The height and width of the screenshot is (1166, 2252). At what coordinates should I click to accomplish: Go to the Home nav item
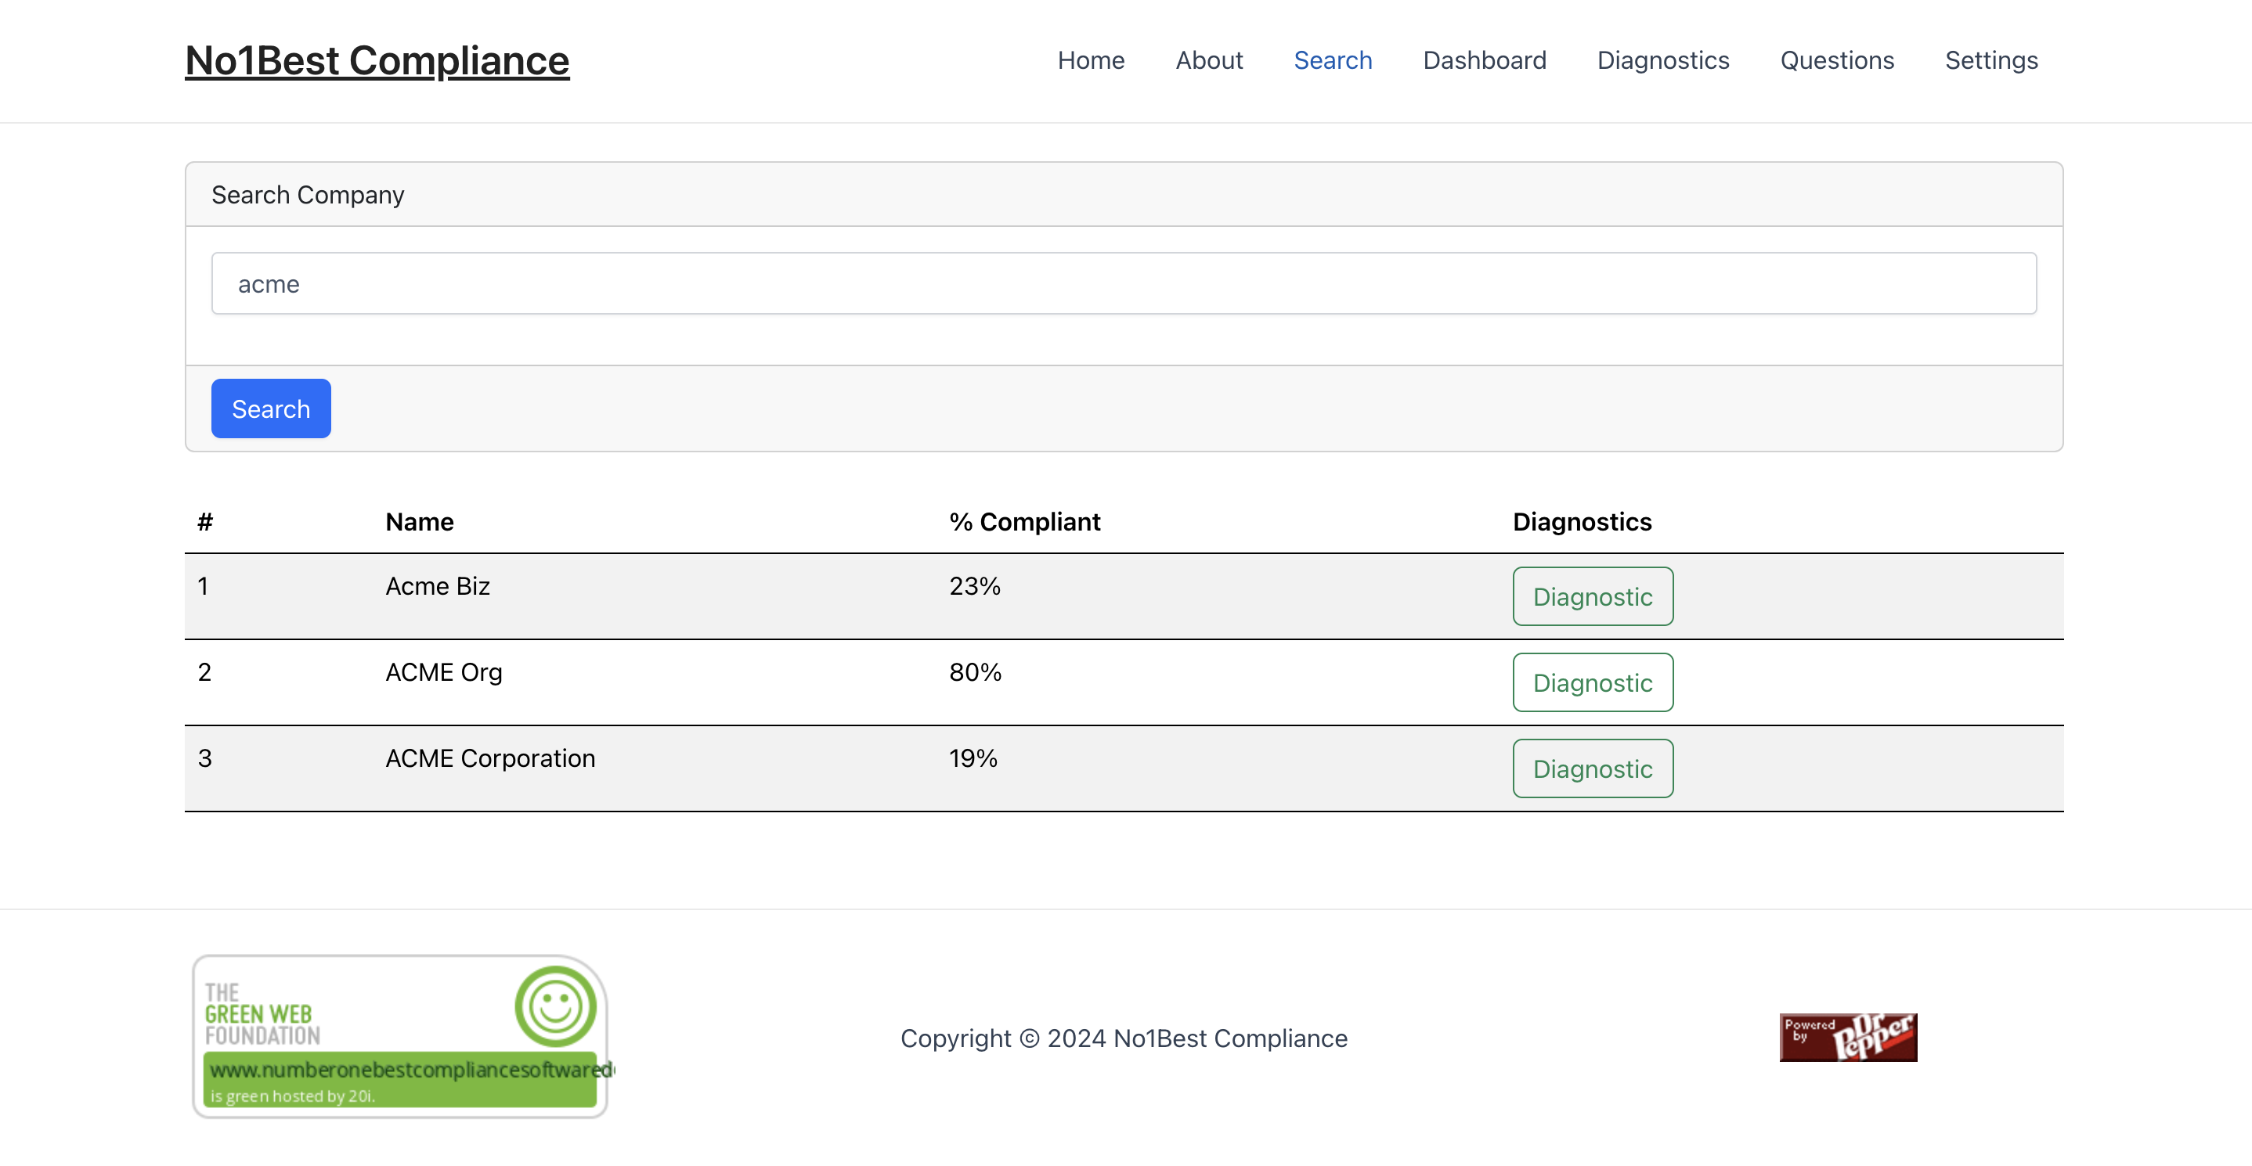tap(1090, 60)
